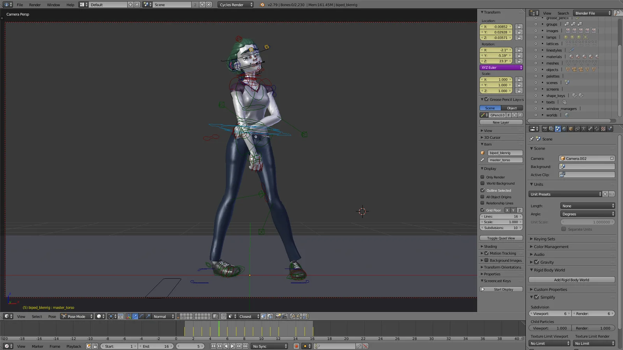Click the paste pose icon in header
Screen dimensions: 623x350
click(299, 317)
